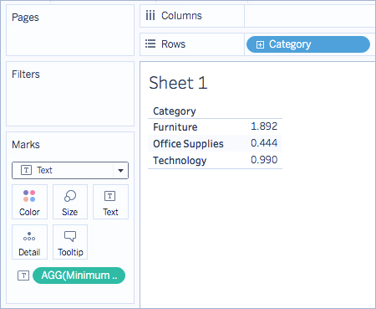Click the Rows shelf label

click(173, 44)
